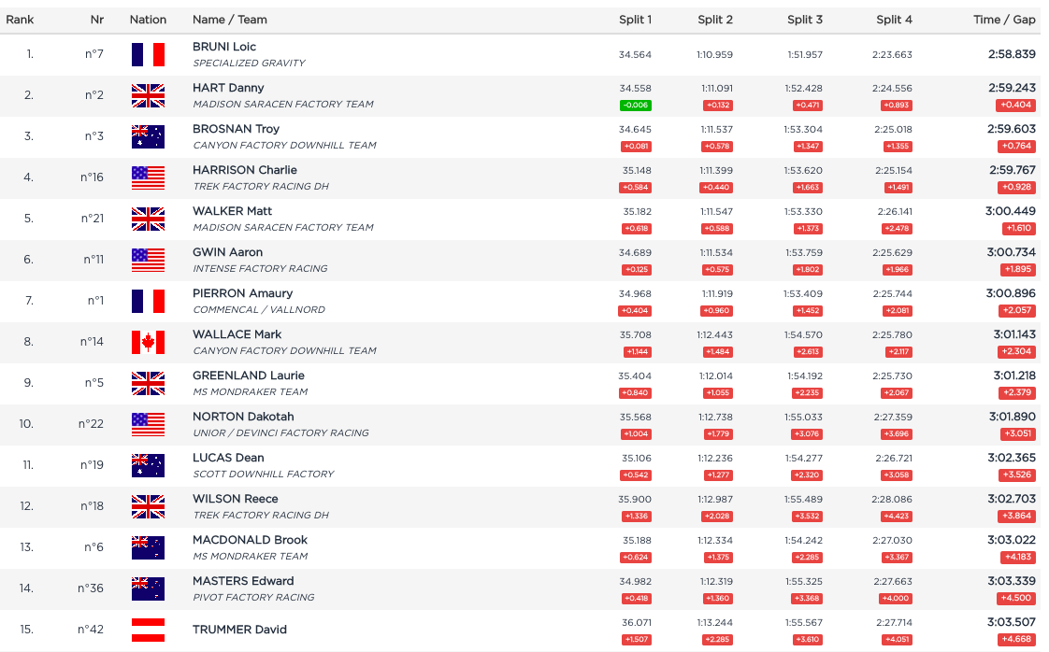This screenshot has height=652, width=1049.
Task: Click the Name / Team column header
Action: [x=229, y=20]
